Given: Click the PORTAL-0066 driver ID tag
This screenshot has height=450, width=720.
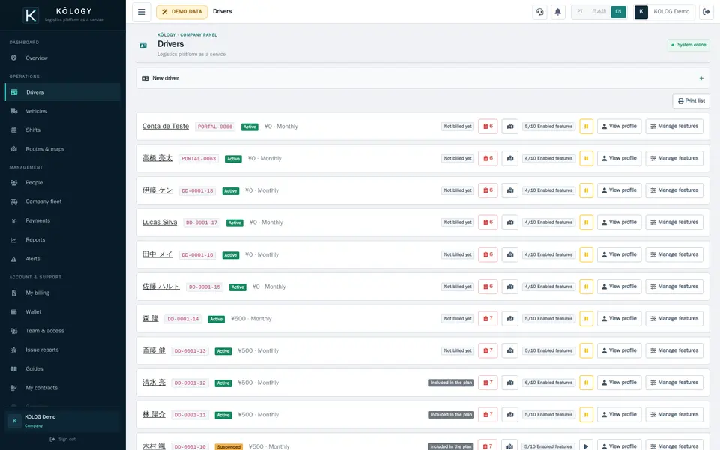Looking at the screenshot, I should tap(215, 127).
